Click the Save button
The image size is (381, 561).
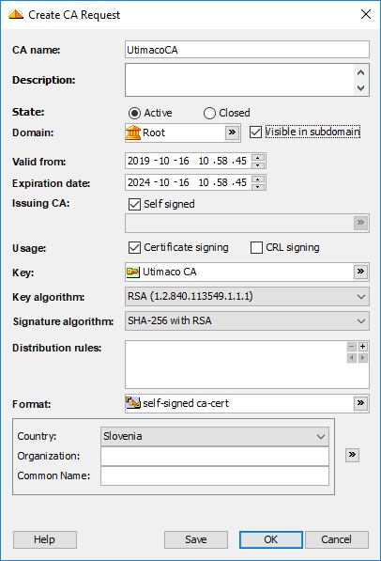point(196,539)
